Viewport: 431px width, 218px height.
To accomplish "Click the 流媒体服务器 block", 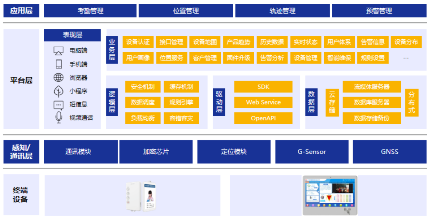I will pos(372,87).
